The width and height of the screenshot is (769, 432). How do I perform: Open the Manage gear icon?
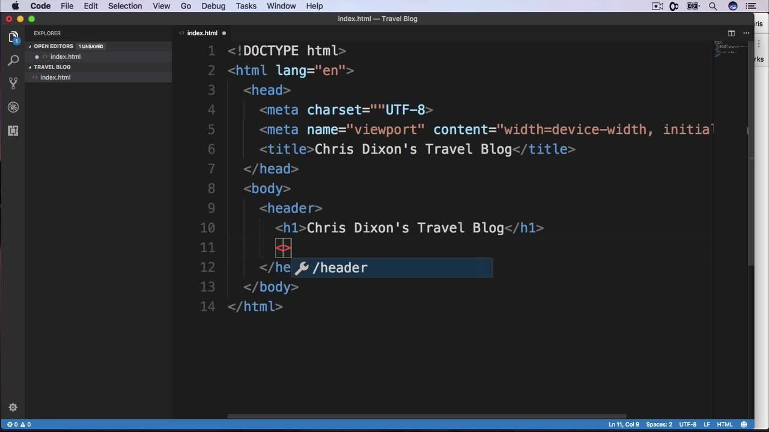click(13, 407)
